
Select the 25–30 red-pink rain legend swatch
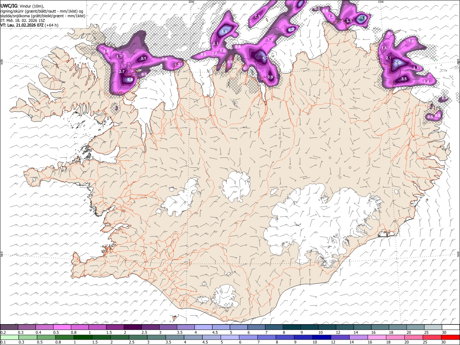[432, 337]
